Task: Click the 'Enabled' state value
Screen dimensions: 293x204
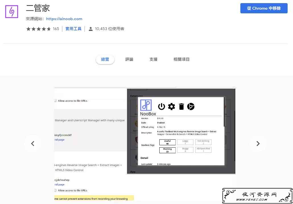Action: (x=161, y=123)
